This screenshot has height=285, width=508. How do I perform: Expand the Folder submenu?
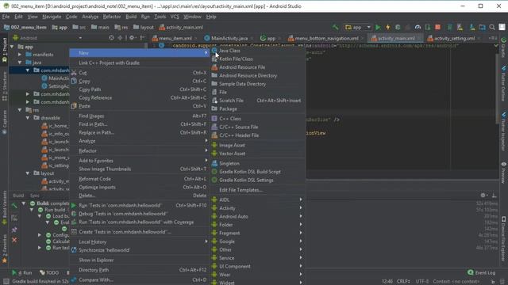point(258,225)
